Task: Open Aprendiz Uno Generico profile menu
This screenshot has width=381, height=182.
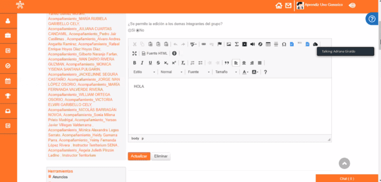Action: click(320, 5)
